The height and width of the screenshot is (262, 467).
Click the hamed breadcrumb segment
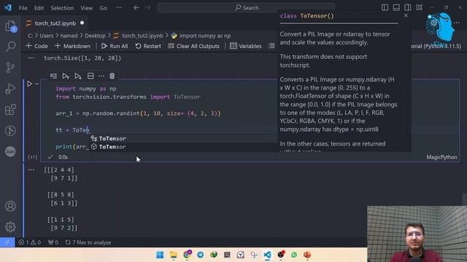coord(69,36)
